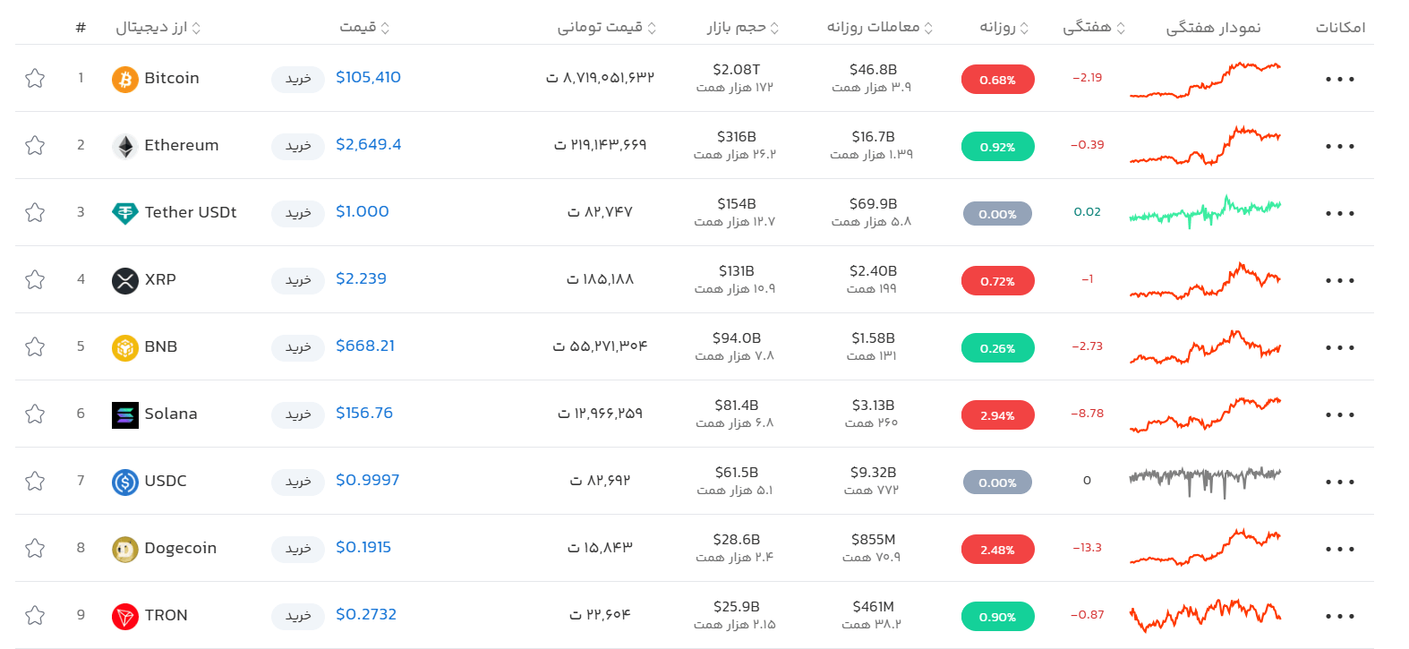The image size is (1409, 649).
Task: Toggle favorite star for Bitcoin
Action: 35,78
